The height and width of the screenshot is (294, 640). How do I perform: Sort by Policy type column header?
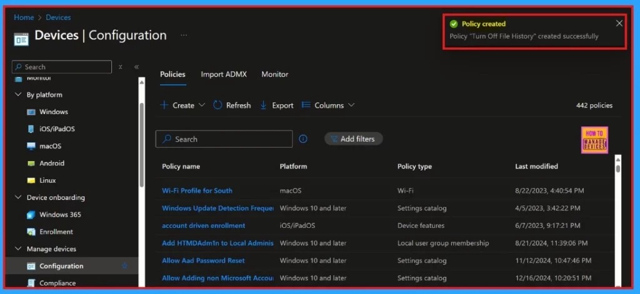pyautogui.click(x=415, y=167)
